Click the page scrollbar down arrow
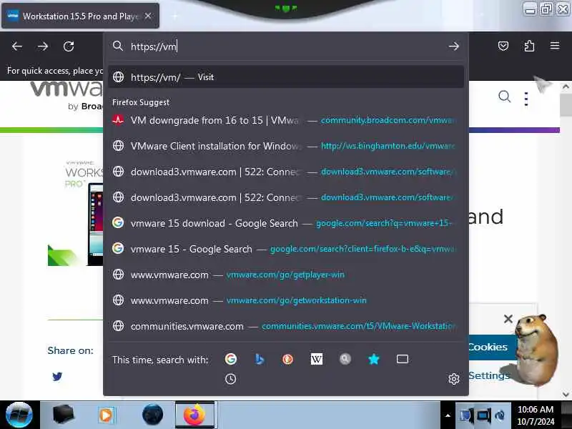The height and width of the screenshot is (429, 572). 566,395
